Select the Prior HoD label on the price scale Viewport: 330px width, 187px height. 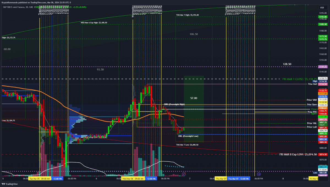tap(312, 84)
